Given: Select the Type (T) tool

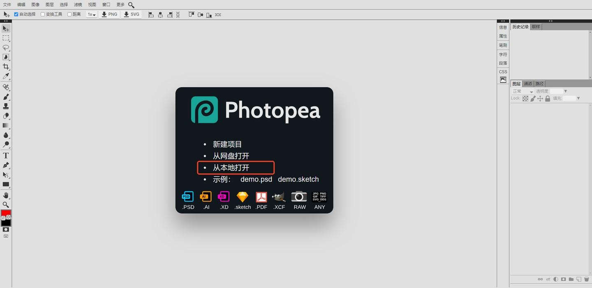Looking at the screenshot, I should tap(6, 156).
